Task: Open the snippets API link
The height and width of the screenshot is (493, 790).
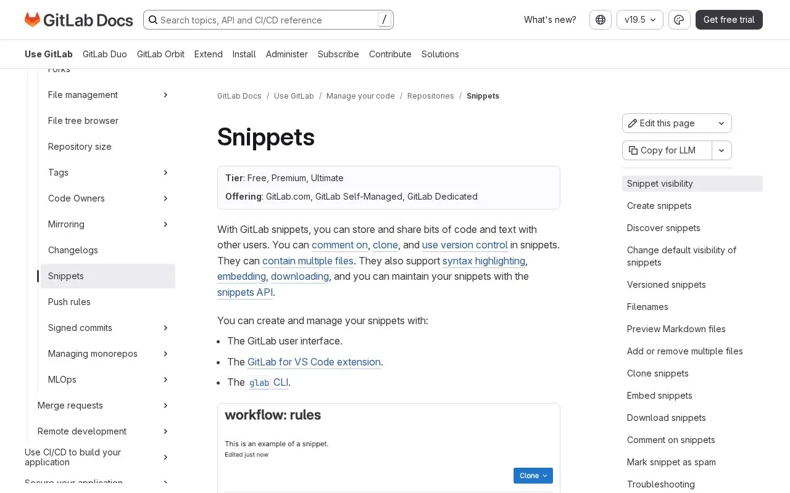Action: point(245,292)
